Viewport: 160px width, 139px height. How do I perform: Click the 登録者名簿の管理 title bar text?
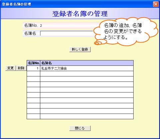16,4
